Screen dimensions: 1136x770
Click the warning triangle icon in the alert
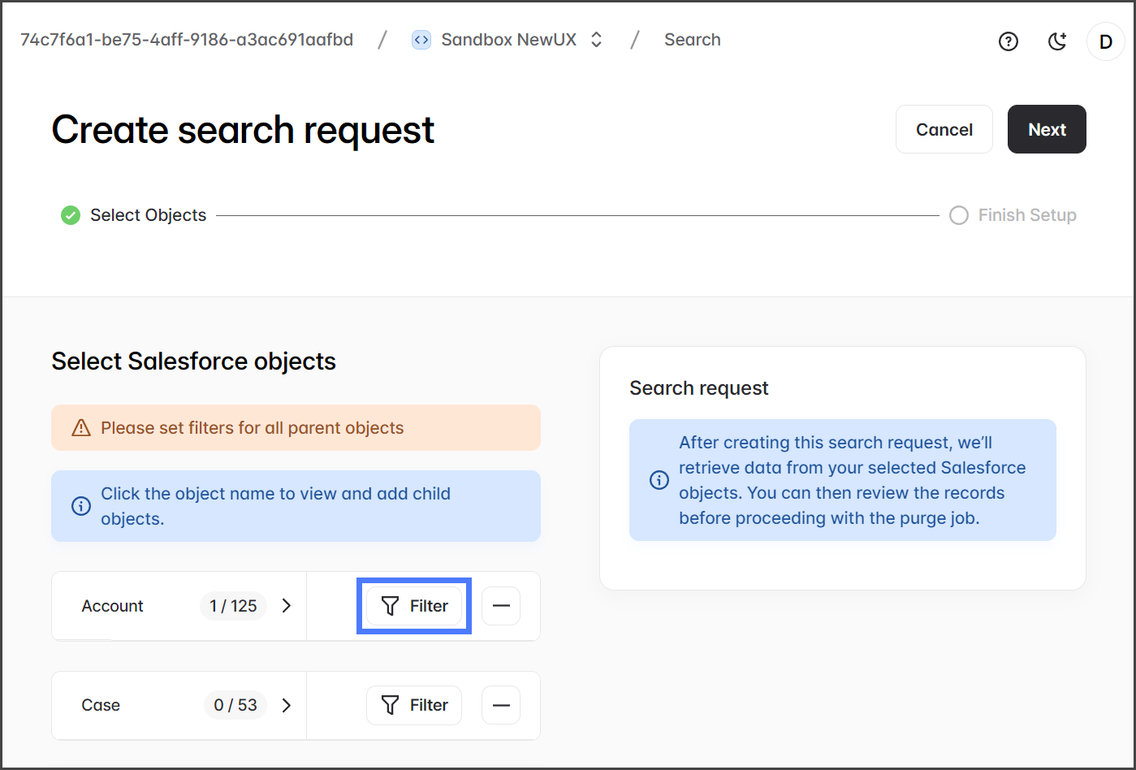click(81, 428)
